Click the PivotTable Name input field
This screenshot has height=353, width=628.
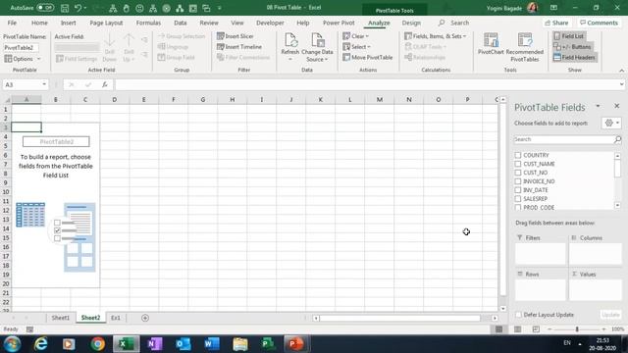pos(21,48)
